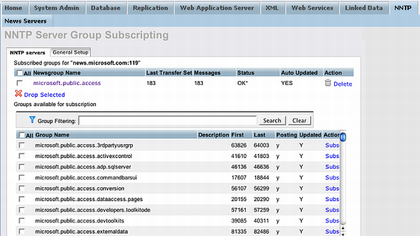Screen dimensions: 420x236
Task: Check the externaldata group checkbox
Action: click(22, 231)
